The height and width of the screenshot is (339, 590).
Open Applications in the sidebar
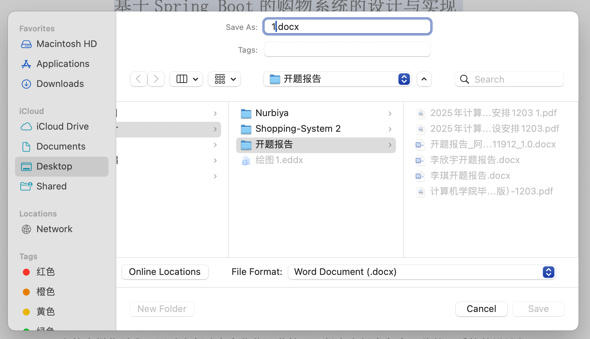click(63, 64)
